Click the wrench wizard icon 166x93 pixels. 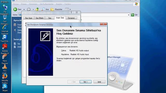coord(45,36)
